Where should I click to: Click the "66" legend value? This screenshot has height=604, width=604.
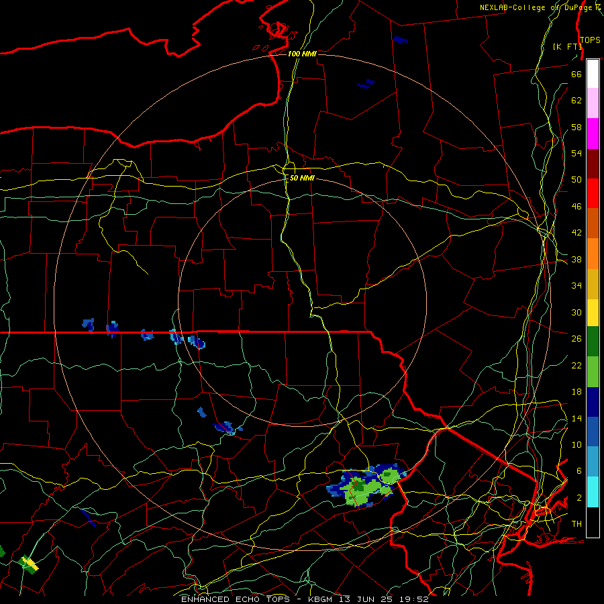(x=576, y=74)
